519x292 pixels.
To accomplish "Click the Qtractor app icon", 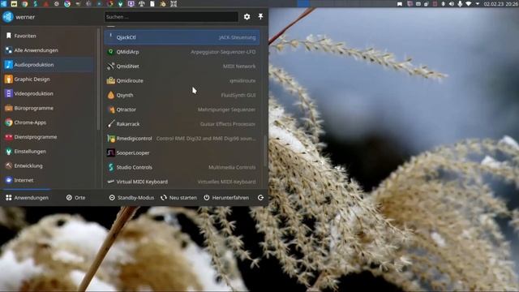I will click(111, 109).
